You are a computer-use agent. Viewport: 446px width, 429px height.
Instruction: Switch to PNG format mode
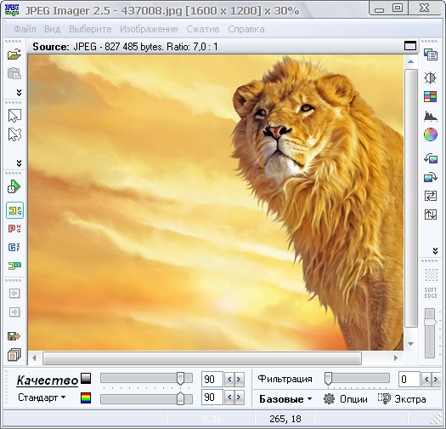tap(14, 229)
